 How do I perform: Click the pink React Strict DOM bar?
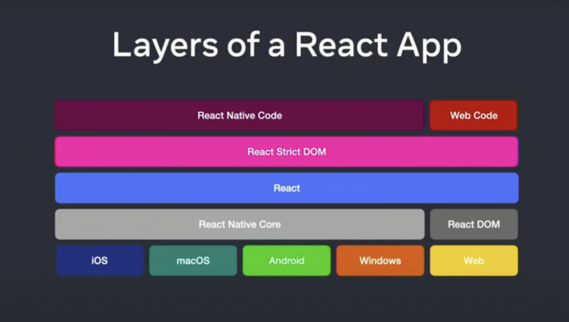coord(287,152)
